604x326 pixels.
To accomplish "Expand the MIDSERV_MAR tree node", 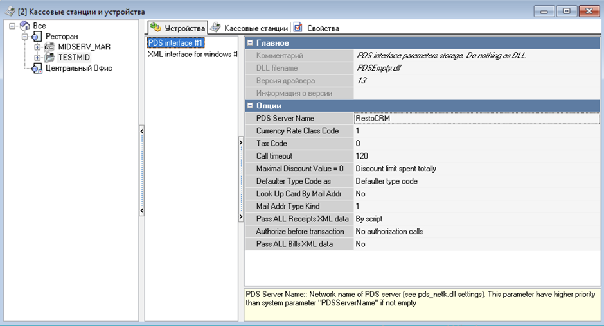I will (37, 47).
